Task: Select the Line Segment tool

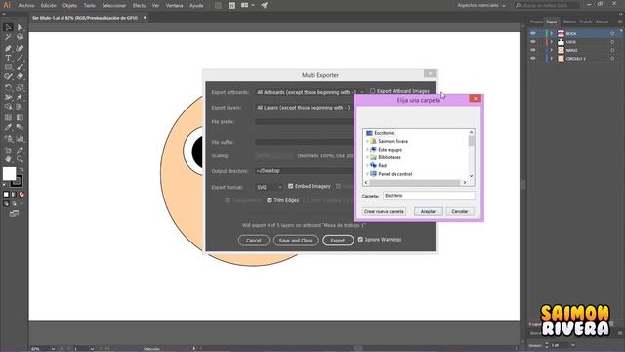Action: tap(20, 58)
